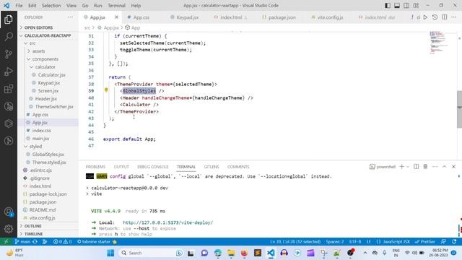The height and width of the screenshot is (260, 462).
Task: Click errors and warnings status item
Action: click(x=63, y=242)
